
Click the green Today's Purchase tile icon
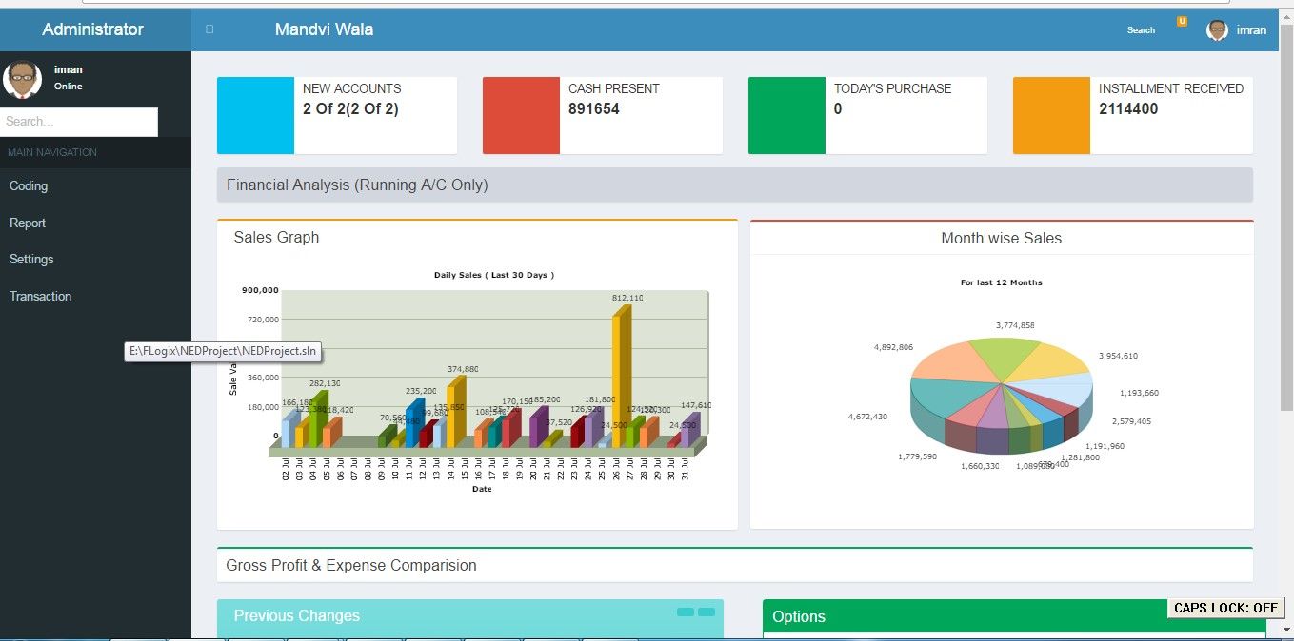pyautogui.click(x=786, y=116)
